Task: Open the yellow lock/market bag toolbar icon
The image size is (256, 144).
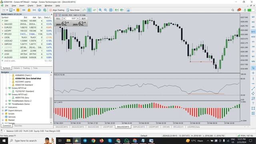Action: [x=29, y=10]
